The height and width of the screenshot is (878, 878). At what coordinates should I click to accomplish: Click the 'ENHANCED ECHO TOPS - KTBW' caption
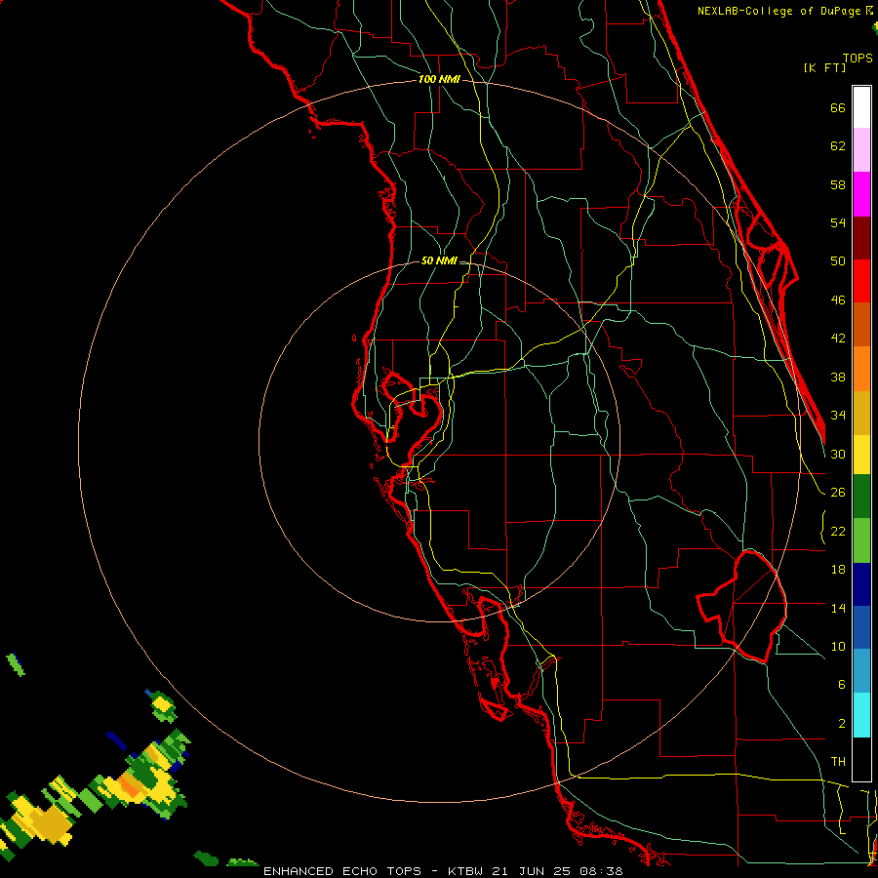pos(375,871)
